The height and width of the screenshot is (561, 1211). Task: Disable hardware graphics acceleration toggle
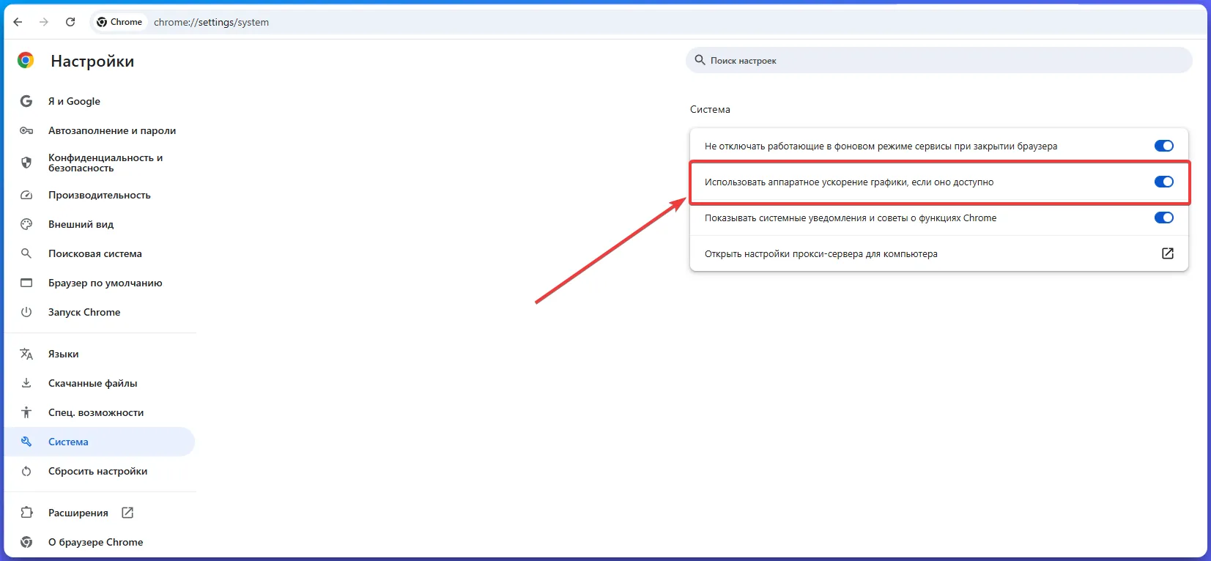(1164, 182)
